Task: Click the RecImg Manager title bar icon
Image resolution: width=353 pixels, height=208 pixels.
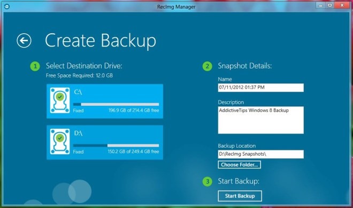Action: pos(7,6)
